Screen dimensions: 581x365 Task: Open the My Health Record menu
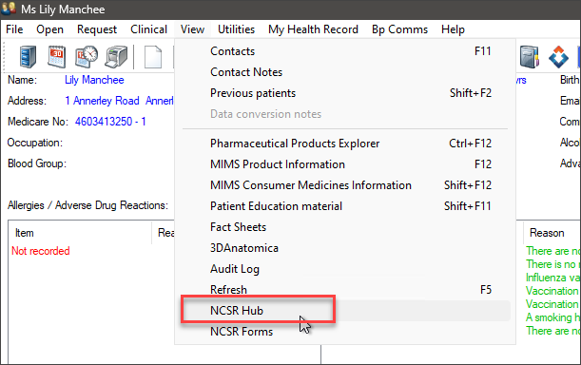313,29
